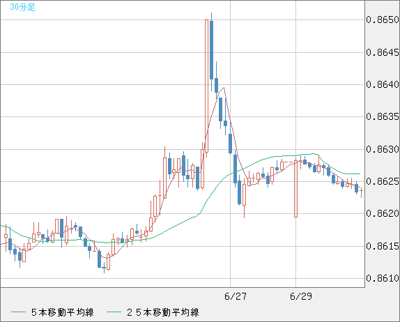
Task: Click the 0.8620 price axis label
Action: pos(383,213)
